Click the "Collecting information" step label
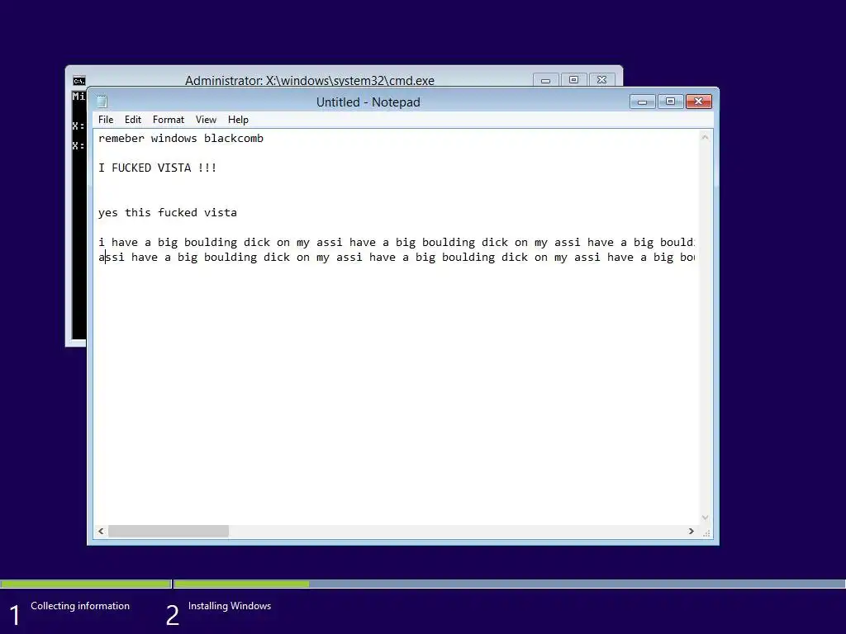The width and height of the screenshot is (846, 634). point(80,606)
